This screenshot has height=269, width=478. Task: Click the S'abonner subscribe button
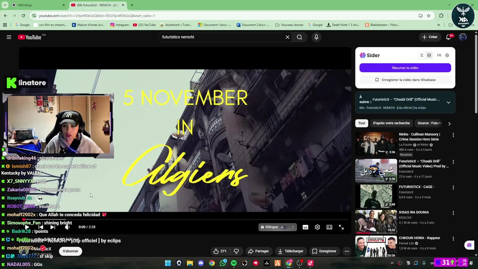point(71,251)
